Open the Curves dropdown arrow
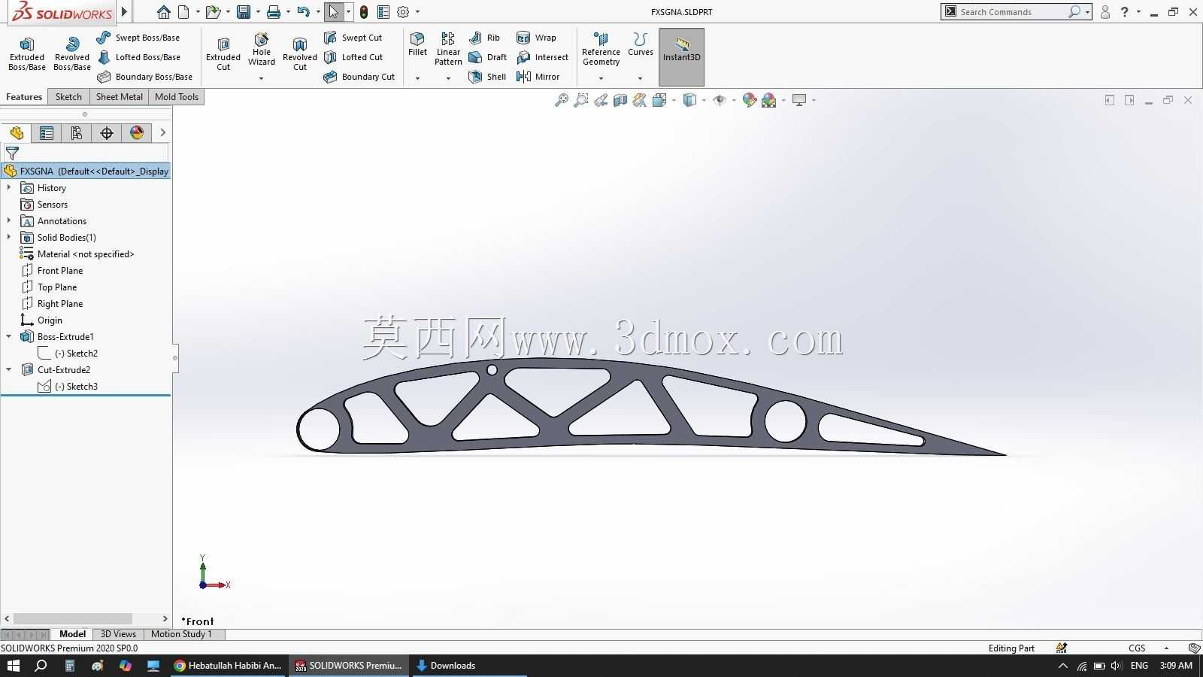Viewport: 1203px width, 677px height. (x=641, y=78)
